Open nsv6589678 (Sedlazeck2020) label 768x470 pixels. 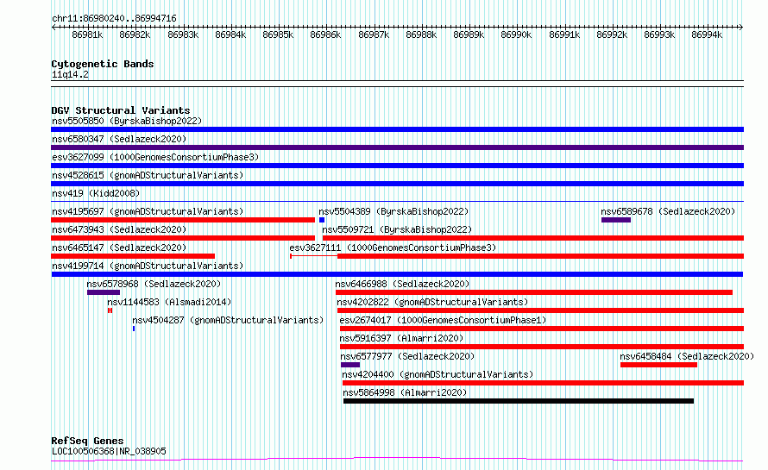tap(668, 211)
